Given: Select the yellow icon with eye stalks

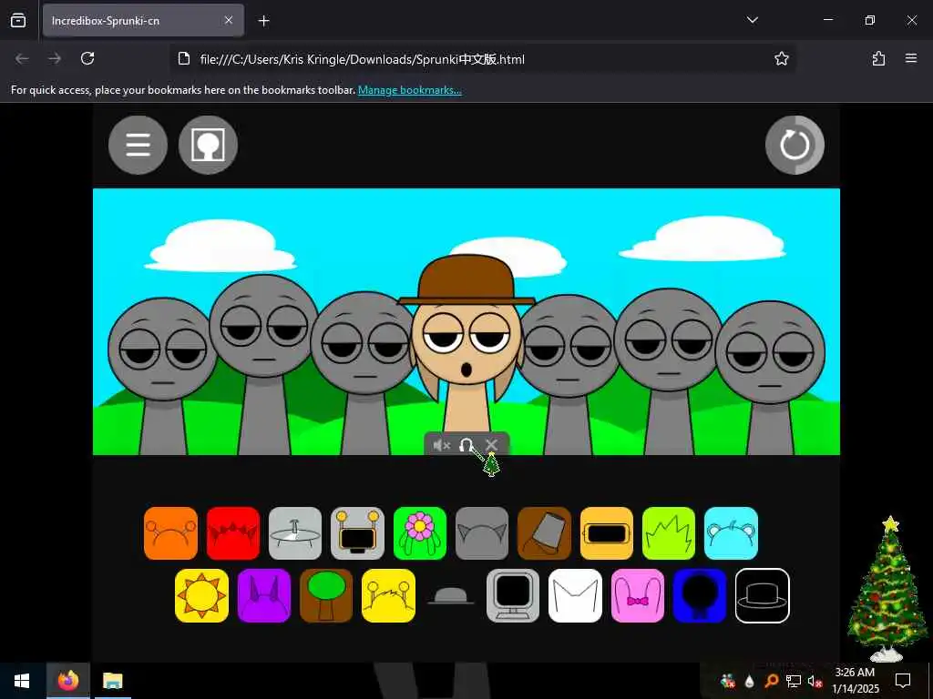Looking at the screenshot, I should click(388, 595).
